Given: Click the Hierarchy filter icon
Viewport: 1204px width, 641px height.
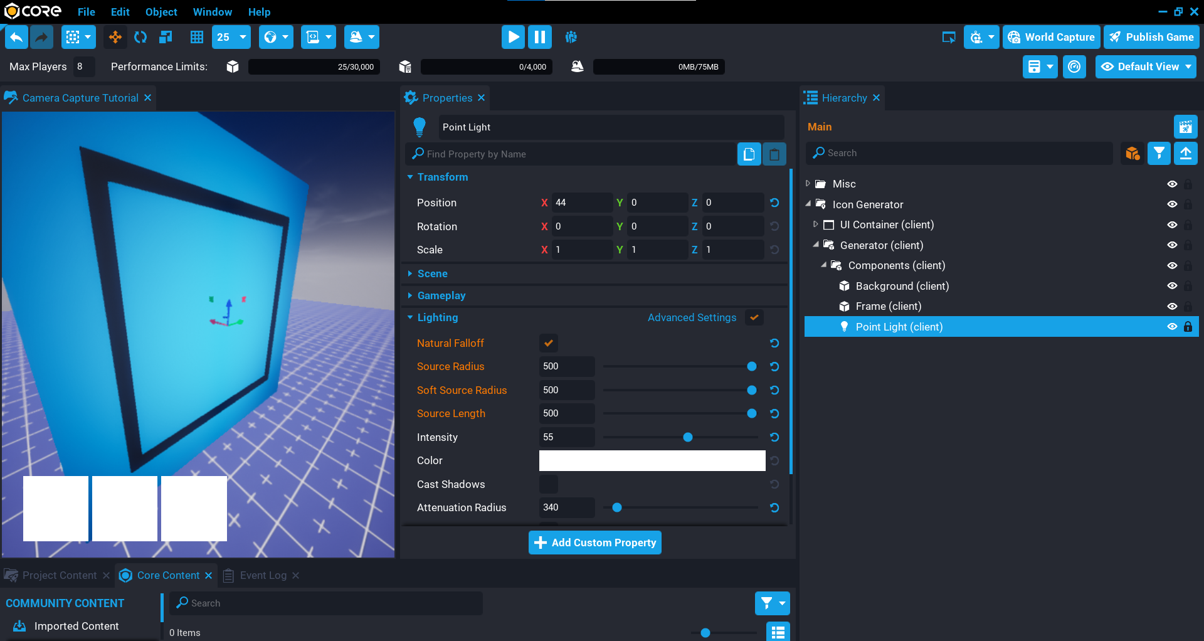Looking at the screenshot, I should click(1159, 153).
